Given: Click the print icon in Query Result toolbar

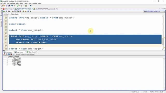Looking at the screenshot, I should point(6,54).
